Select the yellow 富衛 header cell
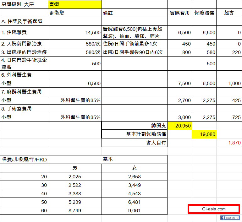 tap(75, 4)
